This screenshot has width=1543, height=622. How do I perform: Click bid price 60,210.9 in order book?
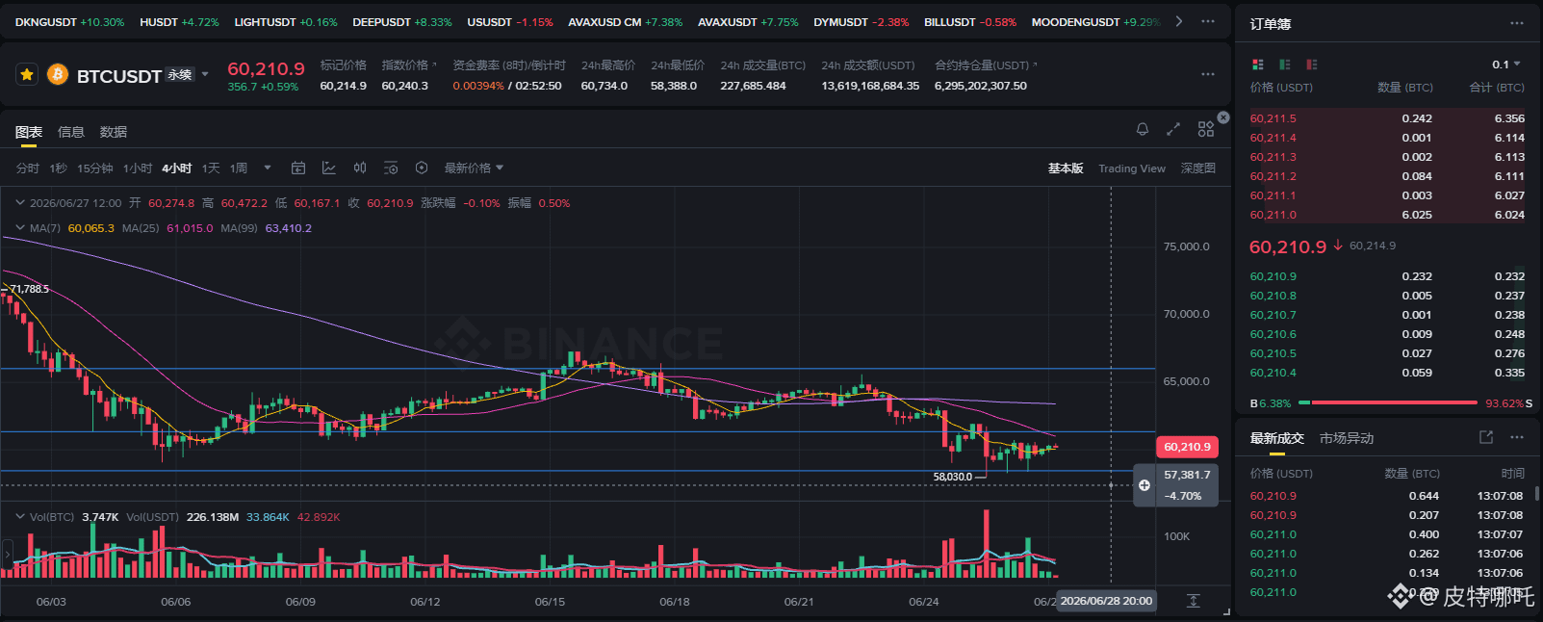coord(1273,276)
